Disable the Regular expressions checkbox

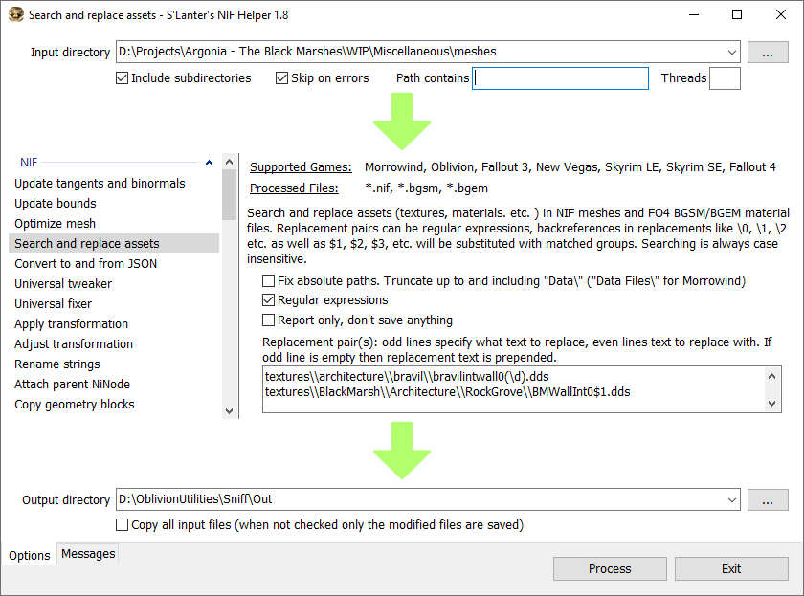[269, 300]
